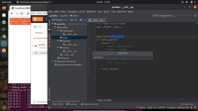The height and width of the screenshot is (111, 198).
Task: Open the History tab in Postman
Action: [x=39, y=33]
